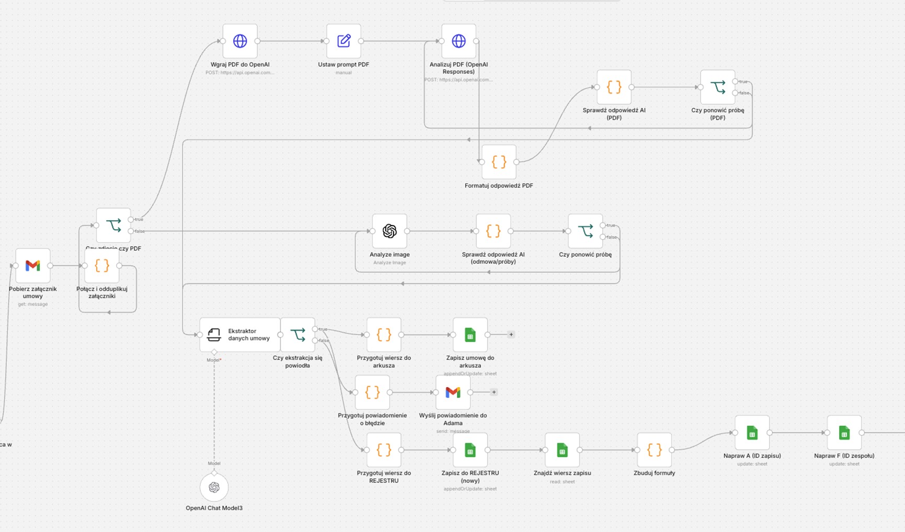Click the Czy ponowić próbę node without PDF
Viewport: 905px width, 532px height.
[x=585, y=231]
